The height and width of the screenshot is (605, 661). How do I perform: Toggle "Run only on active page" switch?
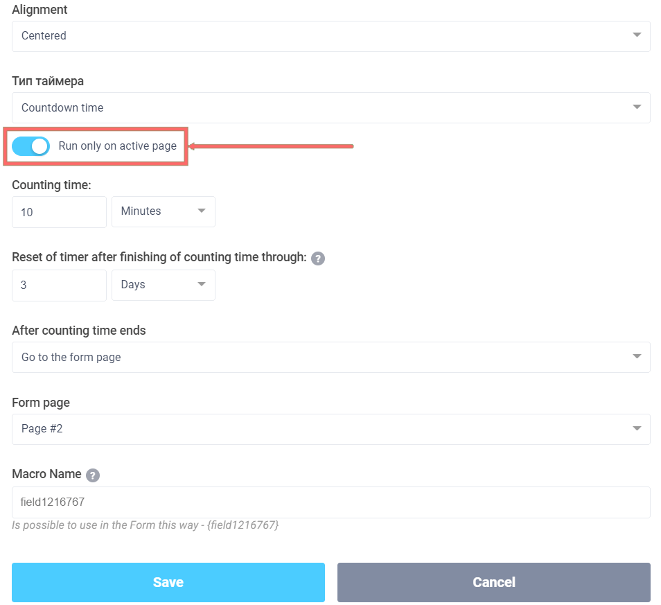[x=30, y=146]
